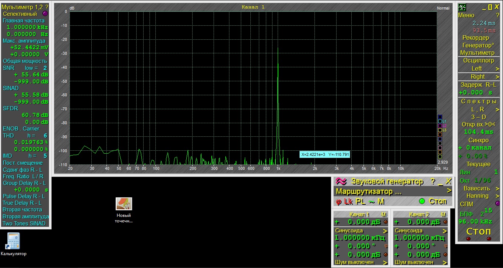Open the Мультиметр menu entry
This screenshot has height=268, width=503.
click(x=478, y=53)
